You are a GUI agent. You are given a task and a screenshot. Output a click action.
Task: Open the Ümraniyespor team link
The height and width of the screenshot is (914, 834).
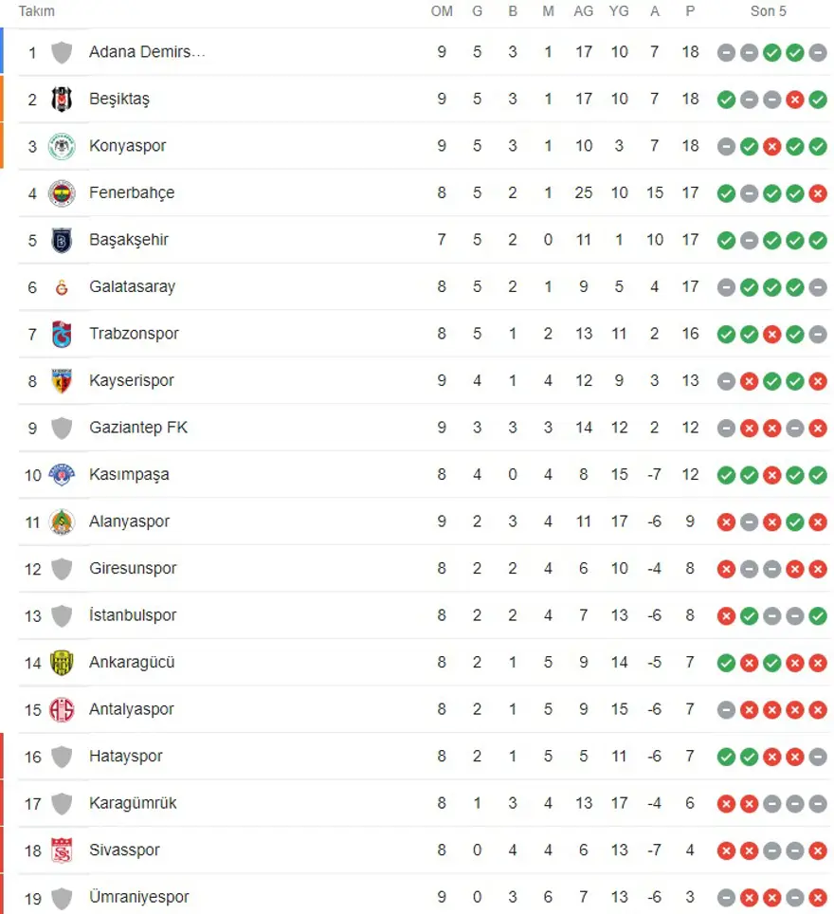138,897
